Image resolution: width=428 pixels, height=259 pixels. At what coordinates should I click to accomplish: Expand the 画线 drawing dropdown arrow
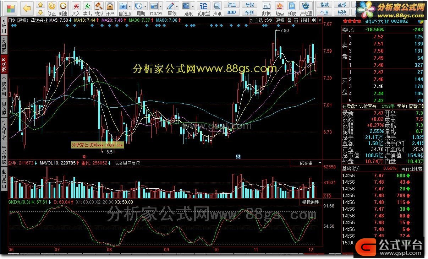point(177,6)
